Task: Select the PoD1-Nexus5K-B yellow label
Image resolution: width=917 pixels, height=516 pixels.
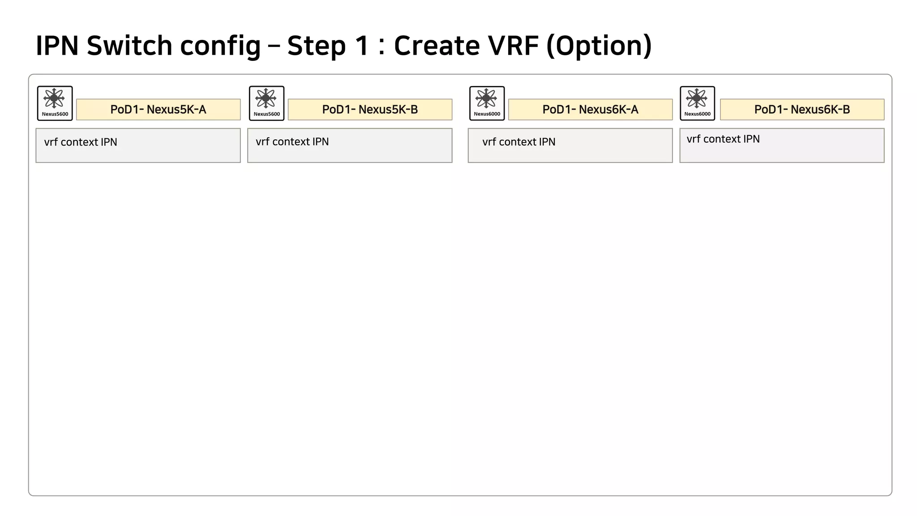Action: pos(370,109)
